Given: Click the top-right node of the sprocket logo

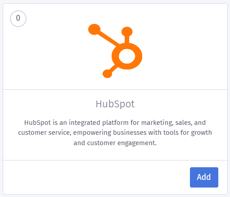Looking at the screenshot, I should (x=127, y=32).
